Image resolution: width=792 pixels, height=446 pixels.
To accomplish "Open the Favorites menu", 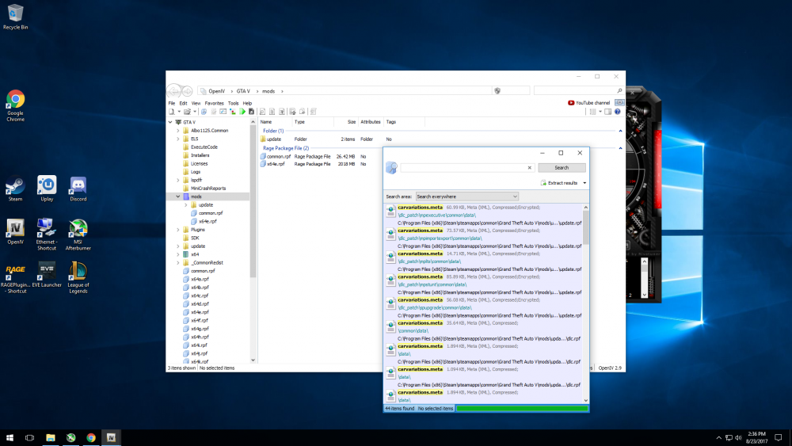I will click(x=214, y=103).
